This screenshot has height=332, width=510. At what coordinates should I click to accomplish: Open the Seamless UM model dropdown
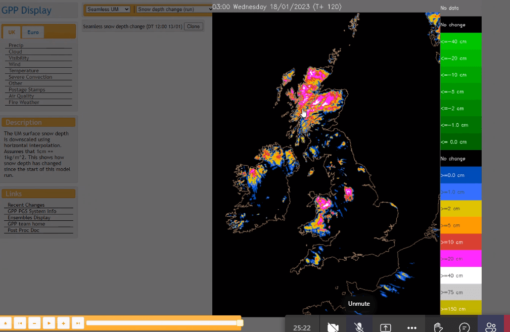(108, 9)
